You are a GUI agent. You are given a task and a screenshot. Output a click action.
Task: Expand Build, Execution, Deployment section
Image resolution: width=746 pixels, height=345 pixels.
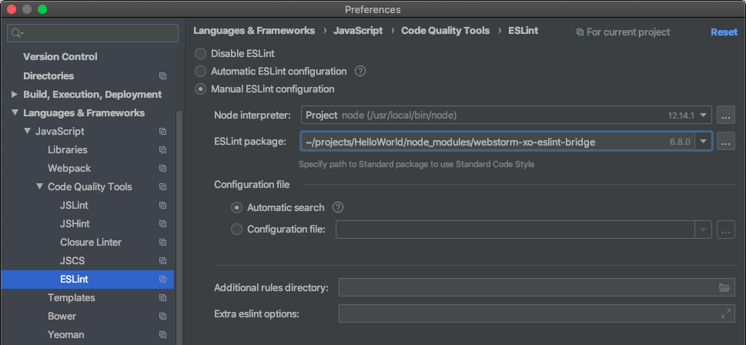[15, 95]
